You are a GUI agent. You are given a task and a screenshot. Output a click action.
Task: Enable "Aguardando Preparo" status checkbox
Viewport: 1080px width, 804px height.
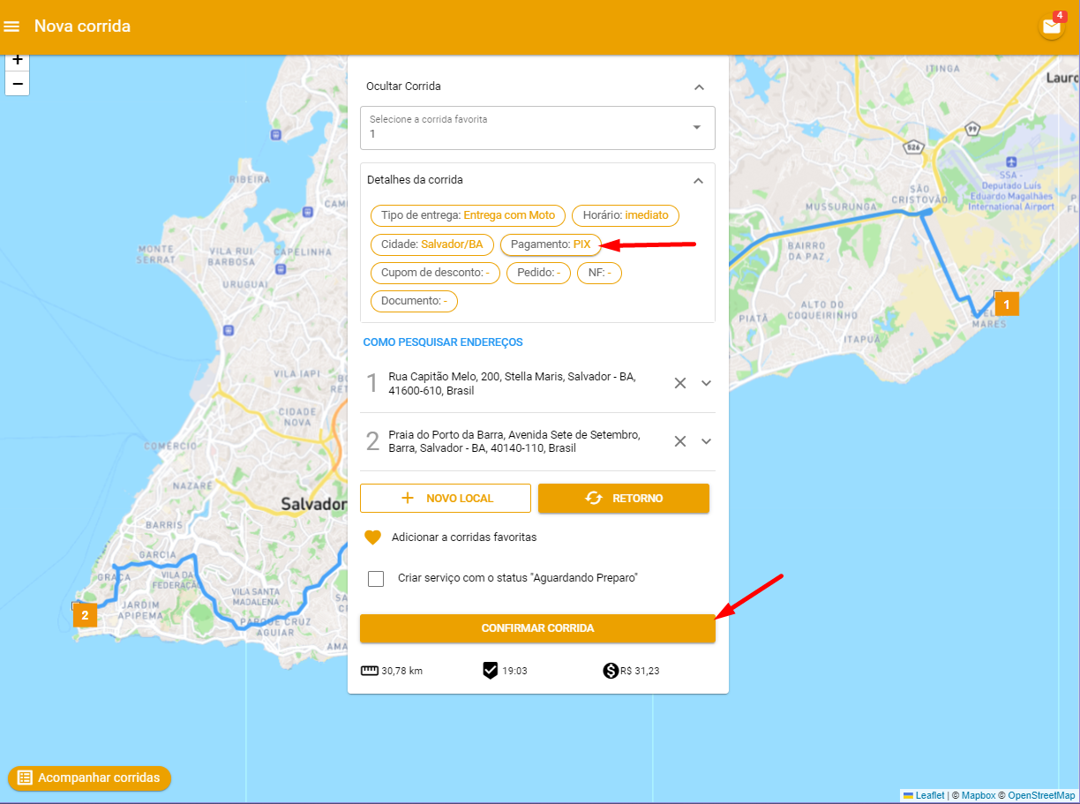point(377,579)
